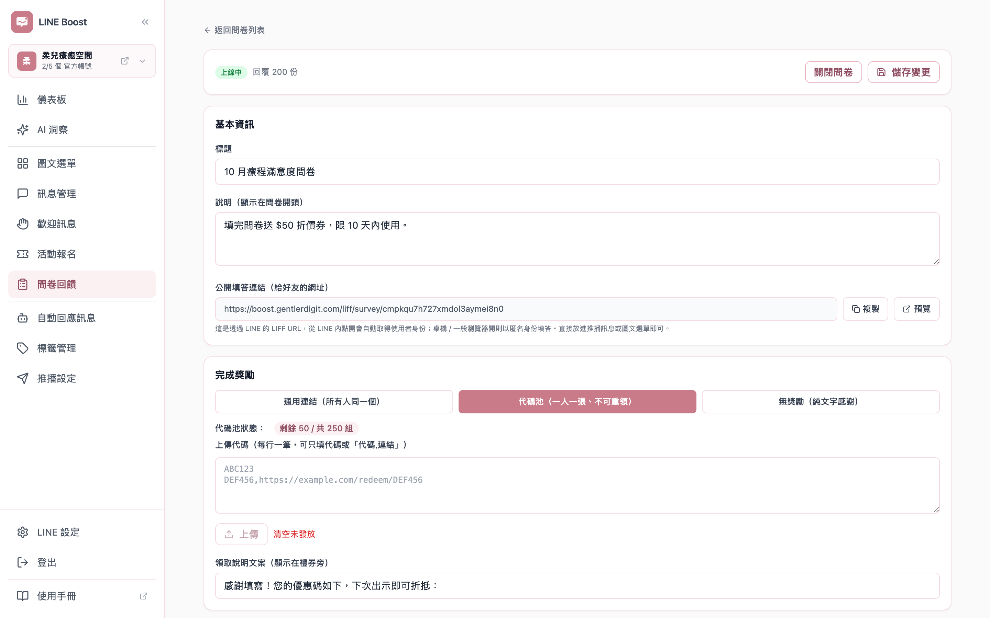The width and height of the screenshot is (990, 618).
Task: Focus the 上傳代碼 codes textarea
Action: [577, 485]
